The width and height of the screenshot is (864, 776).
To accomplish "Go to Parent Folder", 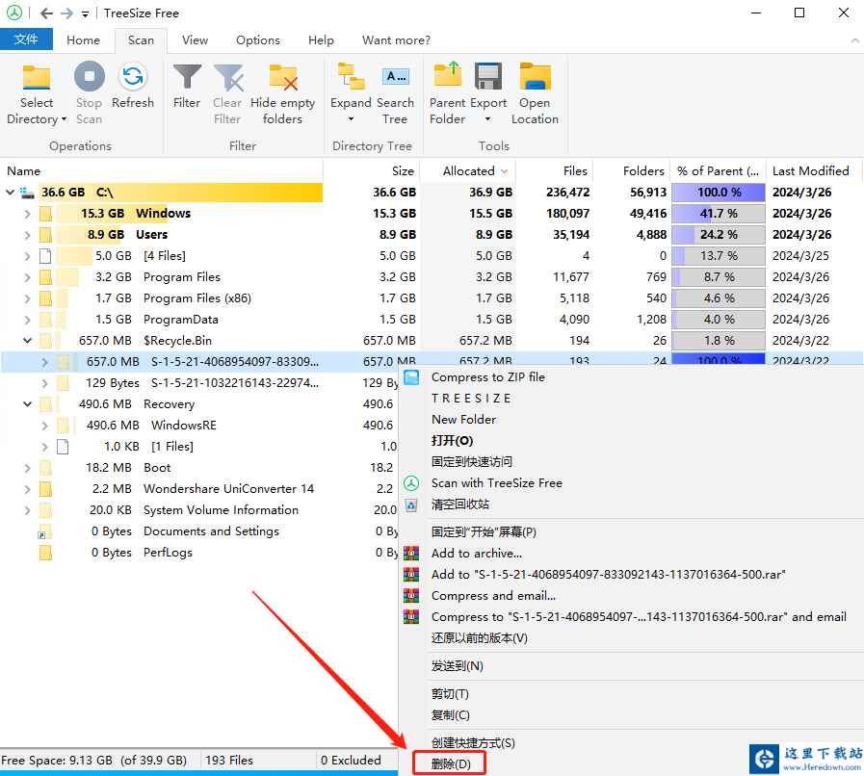I will click(x=448, y=94).
